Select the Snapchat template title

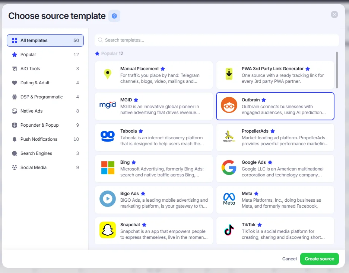click(130, 225)
